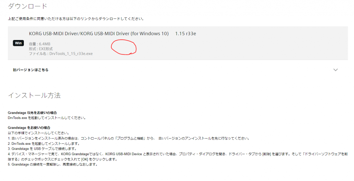The image size is (354, 181).
Task: Click step 5 about reconnecting Grandstage
Action: click(53, 164)
